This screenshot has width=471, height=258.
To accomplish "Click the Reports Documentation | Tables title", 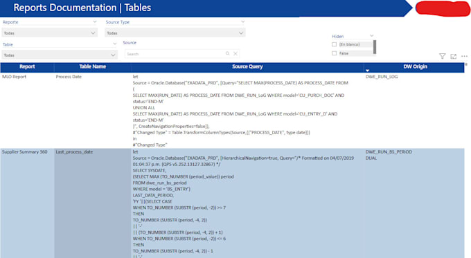I will 82,8.
